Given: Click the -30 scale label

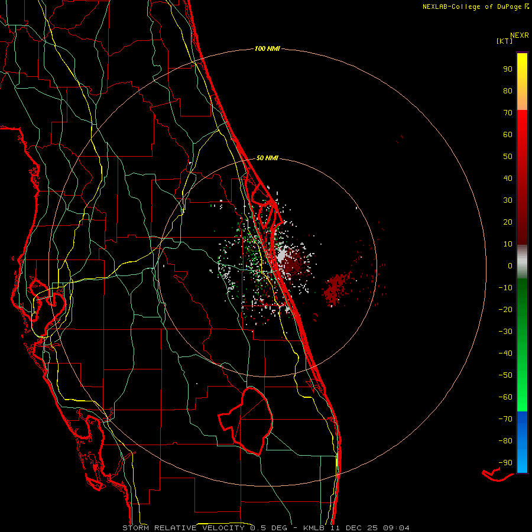Looking at the screenshot, I should click(505, 332).
